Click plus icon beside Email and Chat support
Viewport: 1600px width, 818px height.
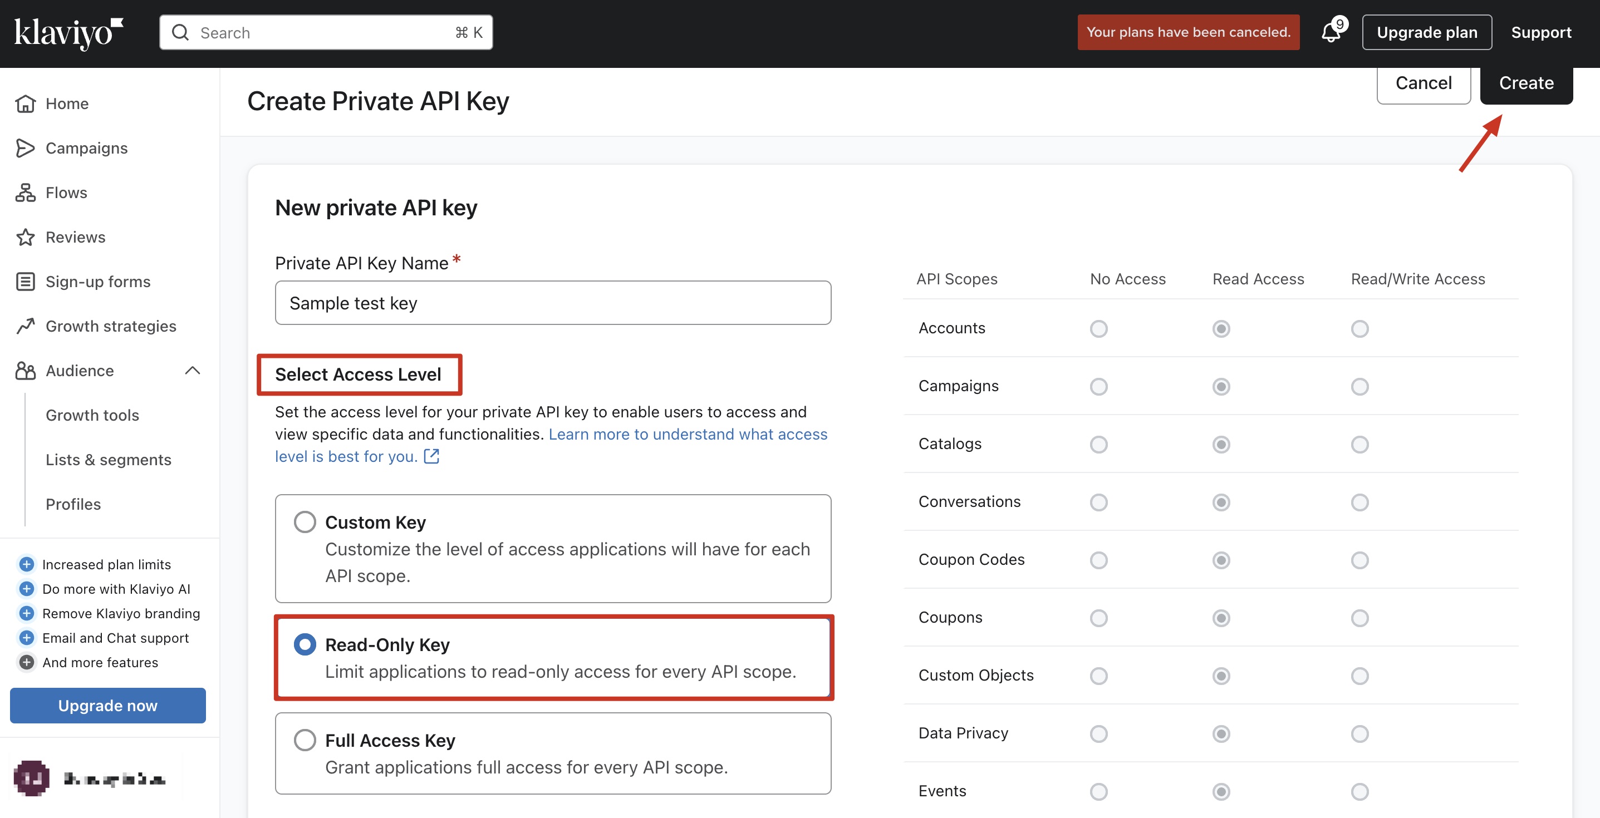tap(26, 638)
